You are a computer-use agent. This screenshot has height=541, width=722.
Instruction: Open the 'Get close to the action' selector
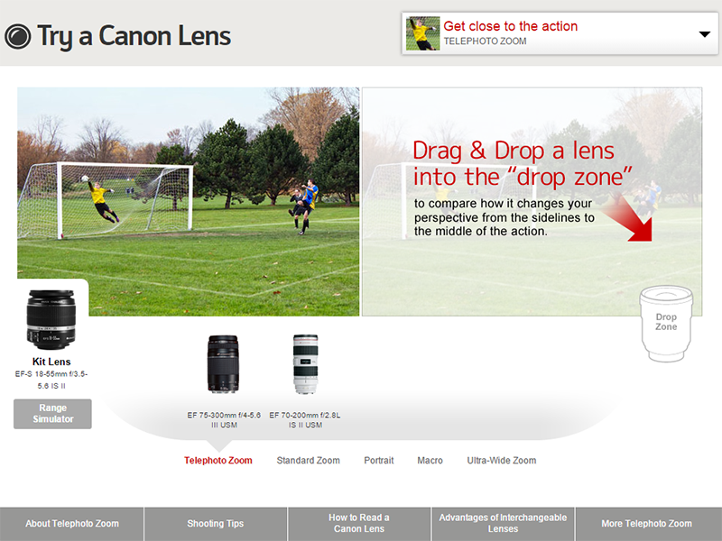tap(560, 33)
